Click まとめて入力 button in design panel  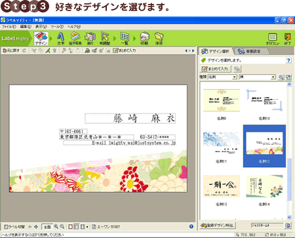point(216,69)
